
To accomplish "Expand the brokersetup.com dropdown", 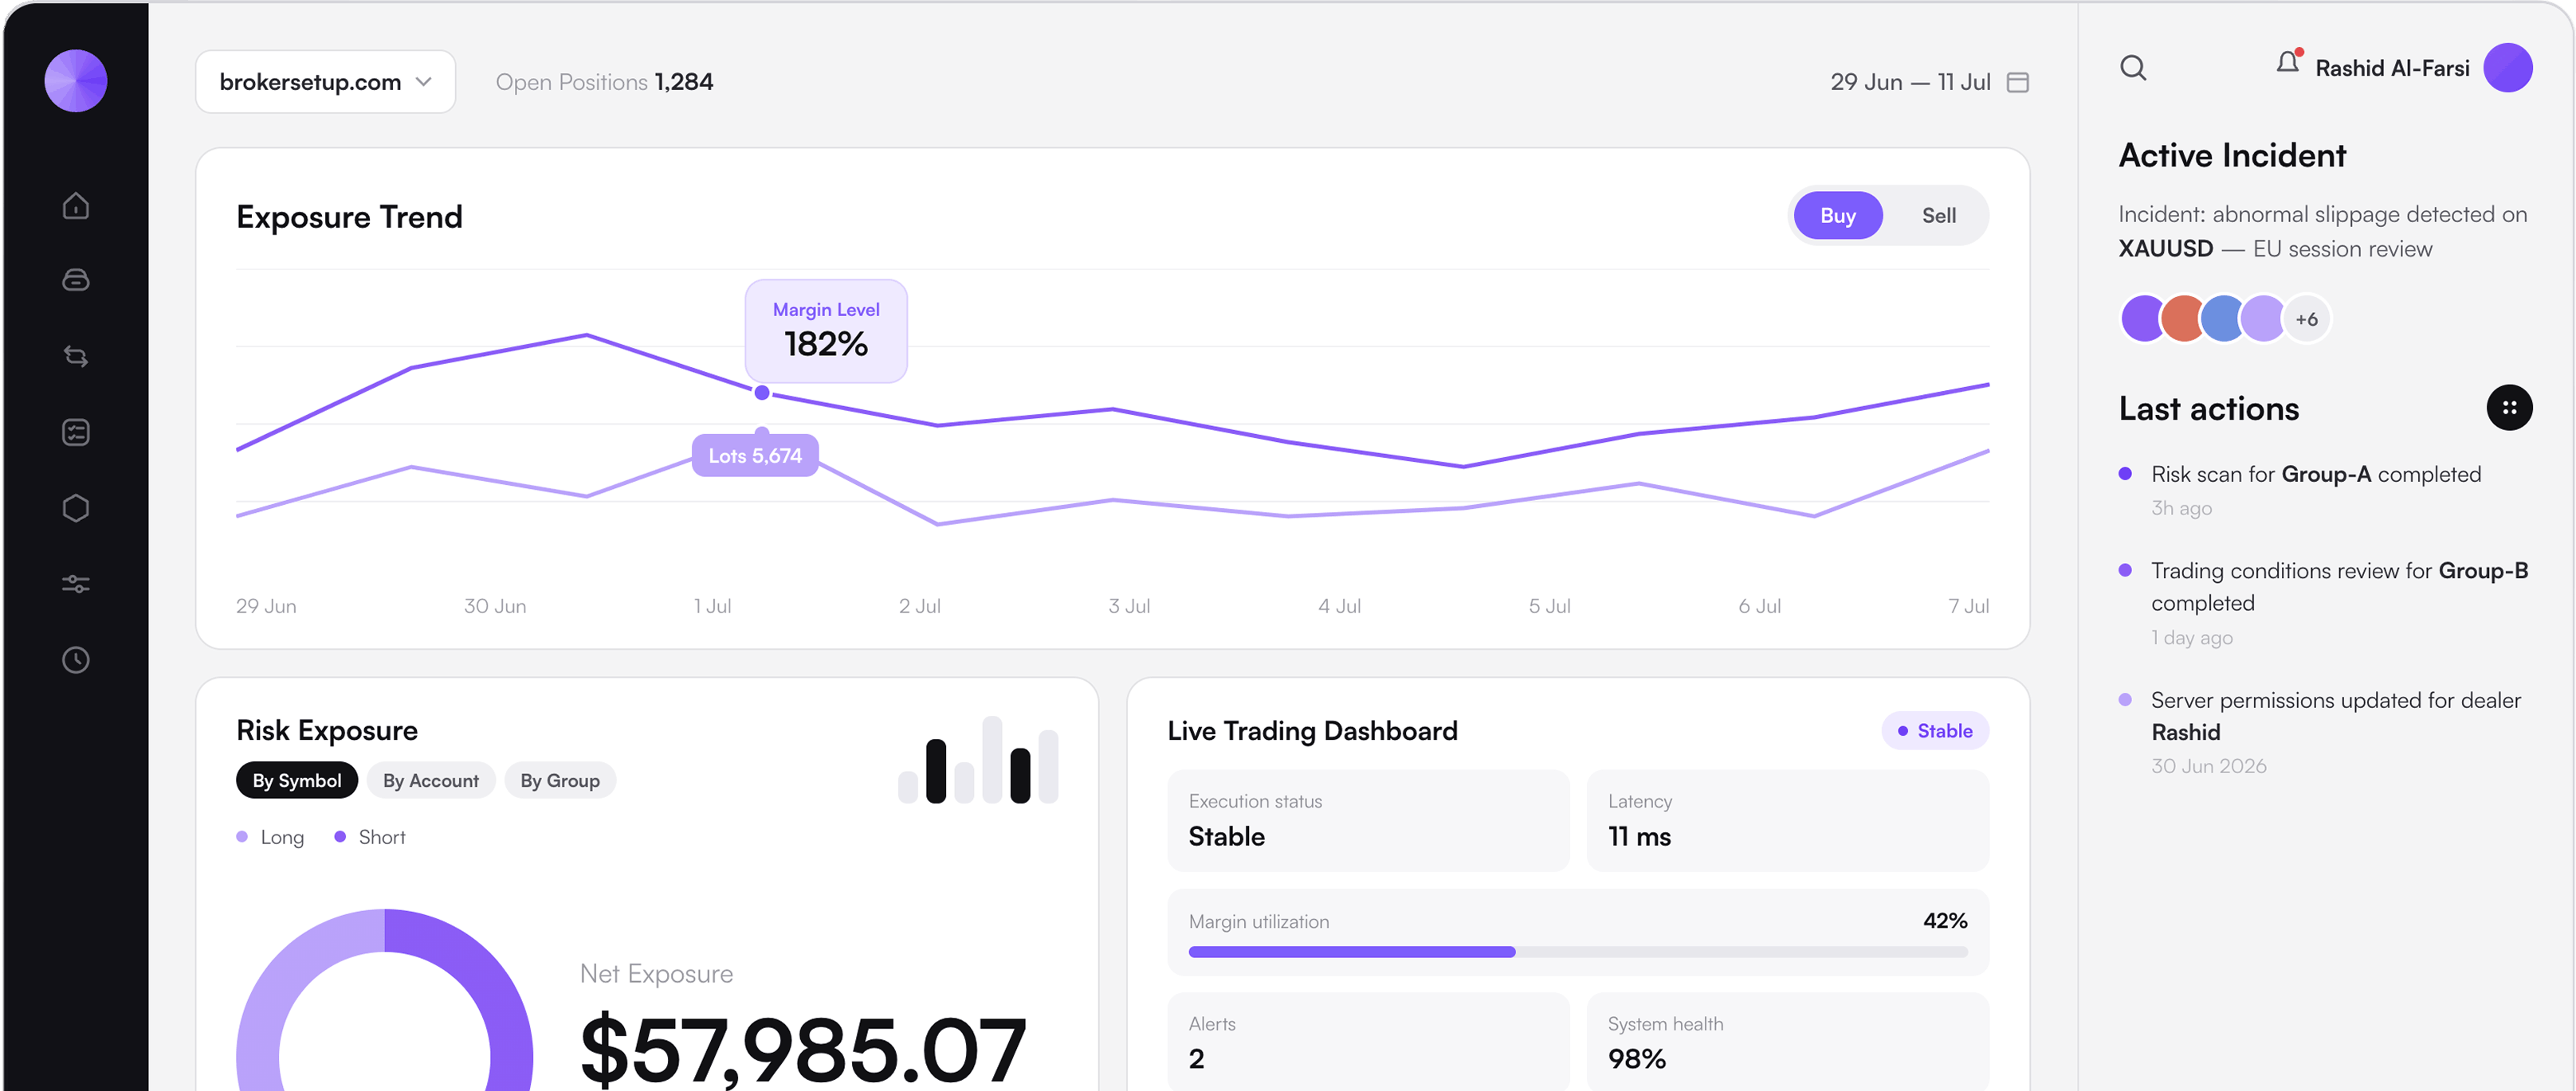I will (325, 82).
